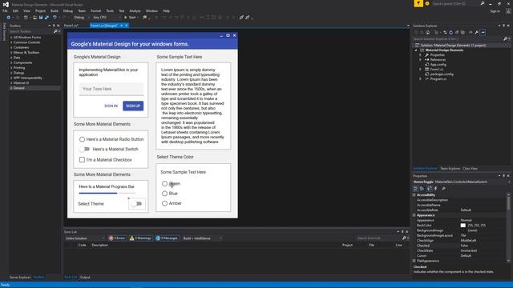Toggle the 0 Warnings filter
The width and height of the screenshot is (513, 288).
pos(140,238)
